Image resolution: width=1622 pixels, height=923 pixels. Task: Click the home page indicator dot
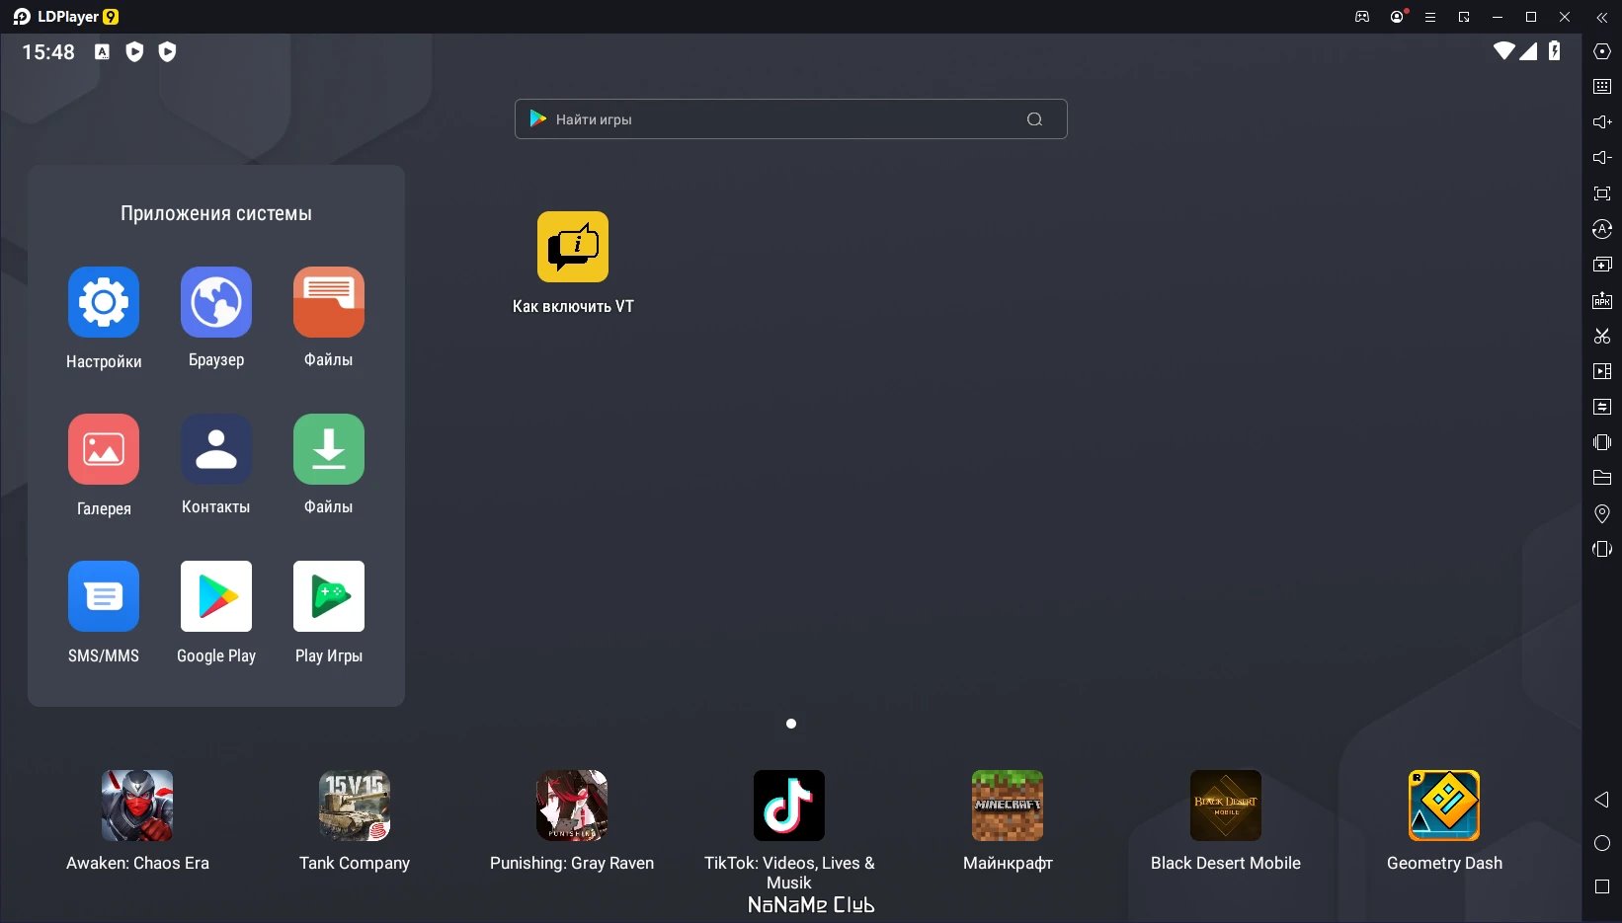point(791,724)
